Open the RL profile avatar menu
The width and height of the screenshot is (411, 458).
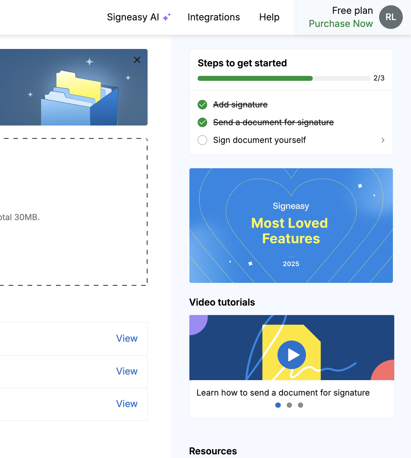pos(391,17)
